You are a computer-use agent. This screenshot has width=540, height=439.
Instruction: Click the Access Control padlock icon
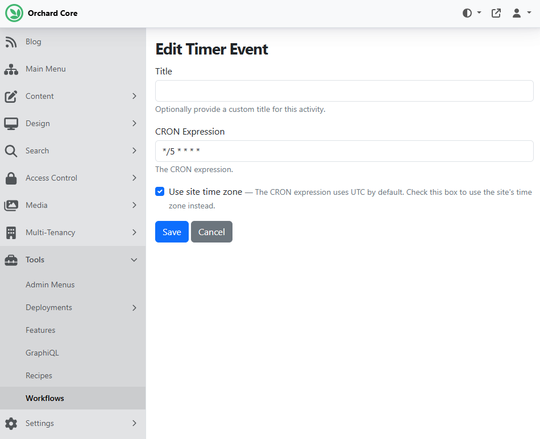tap(11, 178)
